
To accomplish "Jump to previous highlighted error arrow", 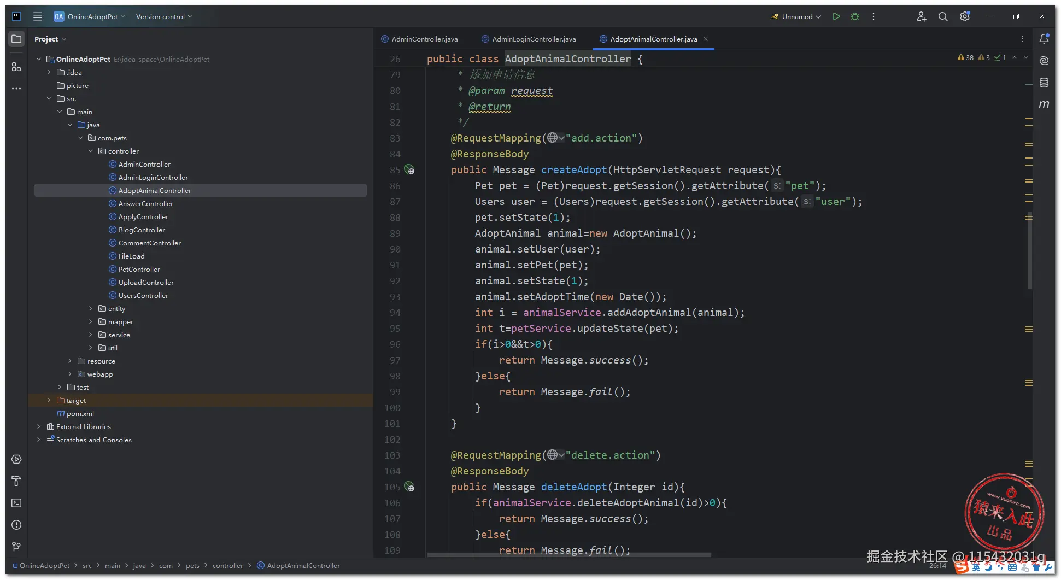I will coord(1015,57).
